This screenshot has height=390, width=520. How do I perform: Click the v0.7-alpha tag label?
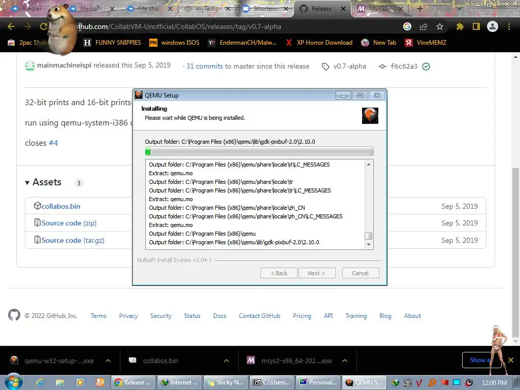tap(349, 67)
